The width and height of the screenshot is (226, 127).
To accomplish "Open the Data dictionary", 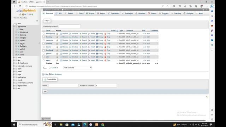I will coord(55,74).
